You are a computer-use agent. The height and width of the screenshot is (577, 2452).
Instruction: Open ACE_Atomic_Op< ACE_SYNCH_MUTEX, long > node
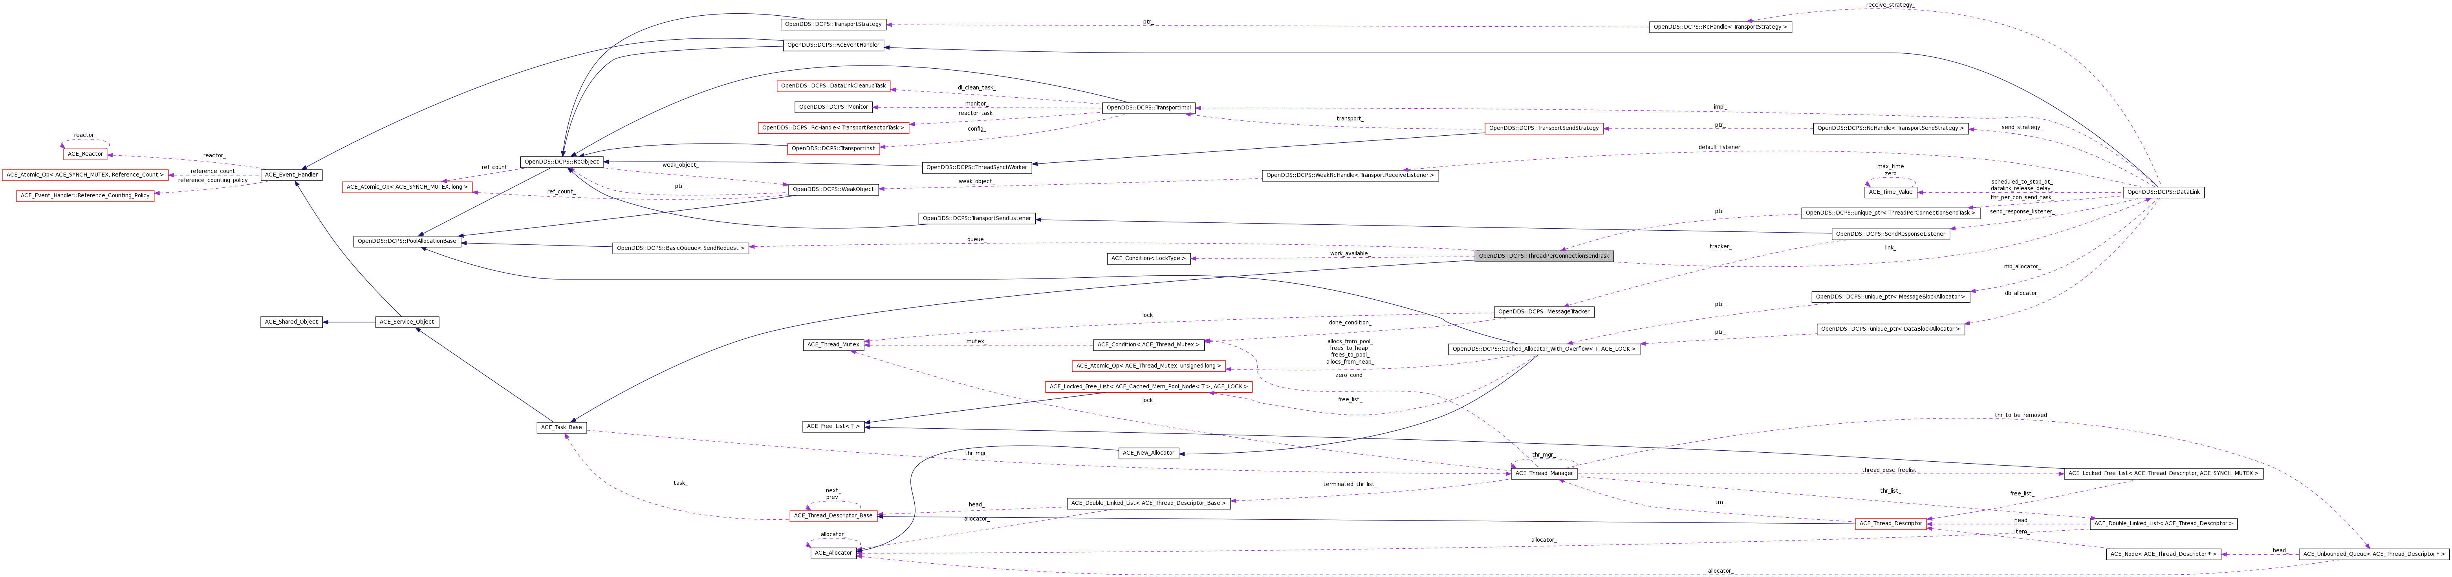pos(407,187)
